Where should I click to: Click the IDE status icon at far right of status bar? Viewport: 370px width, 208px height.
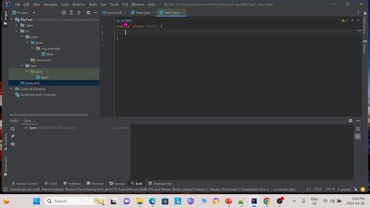click(x=363, y=189)
